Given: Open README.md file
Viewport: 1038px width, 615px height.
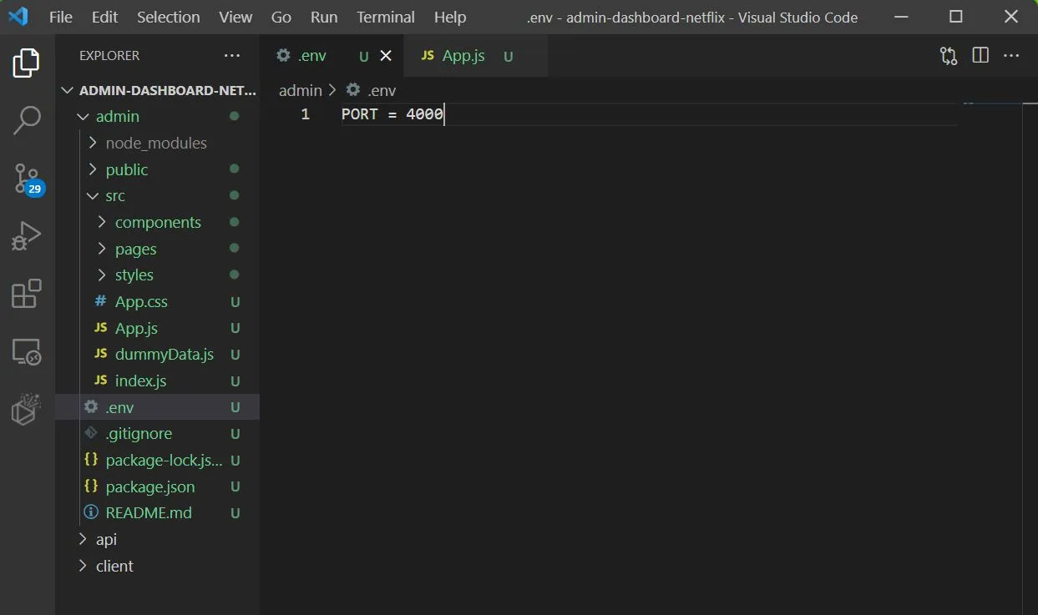Looking at the screenshot, I should [x=157, y=512].
